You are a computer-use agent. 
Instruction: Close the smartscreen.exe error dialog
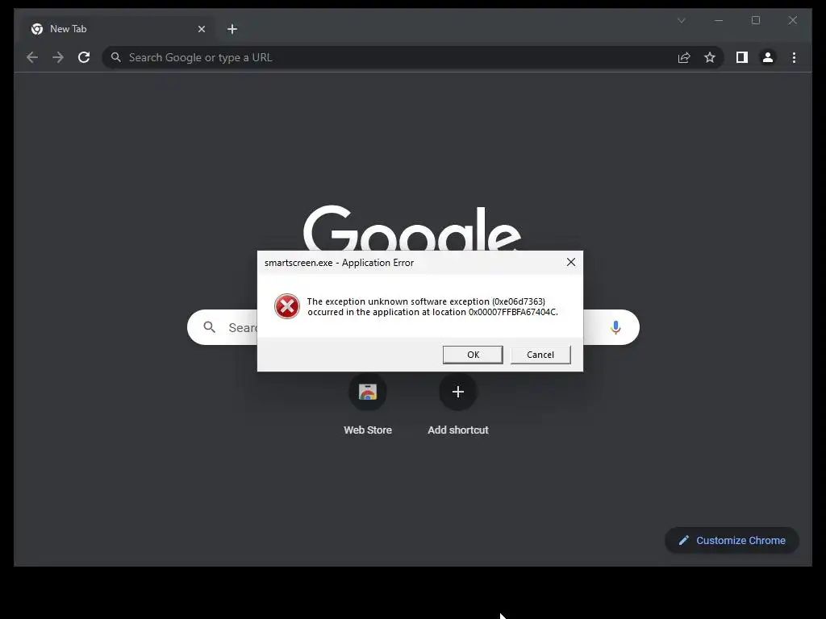tap(571, 262)
